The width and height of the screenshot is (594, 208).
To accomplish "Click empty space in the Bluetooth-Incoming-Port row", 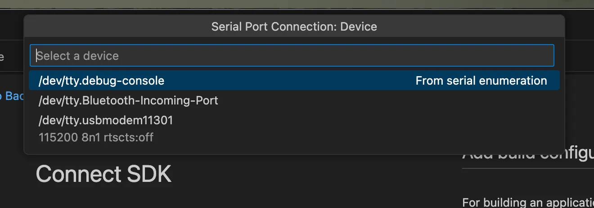I will point(387,100).
